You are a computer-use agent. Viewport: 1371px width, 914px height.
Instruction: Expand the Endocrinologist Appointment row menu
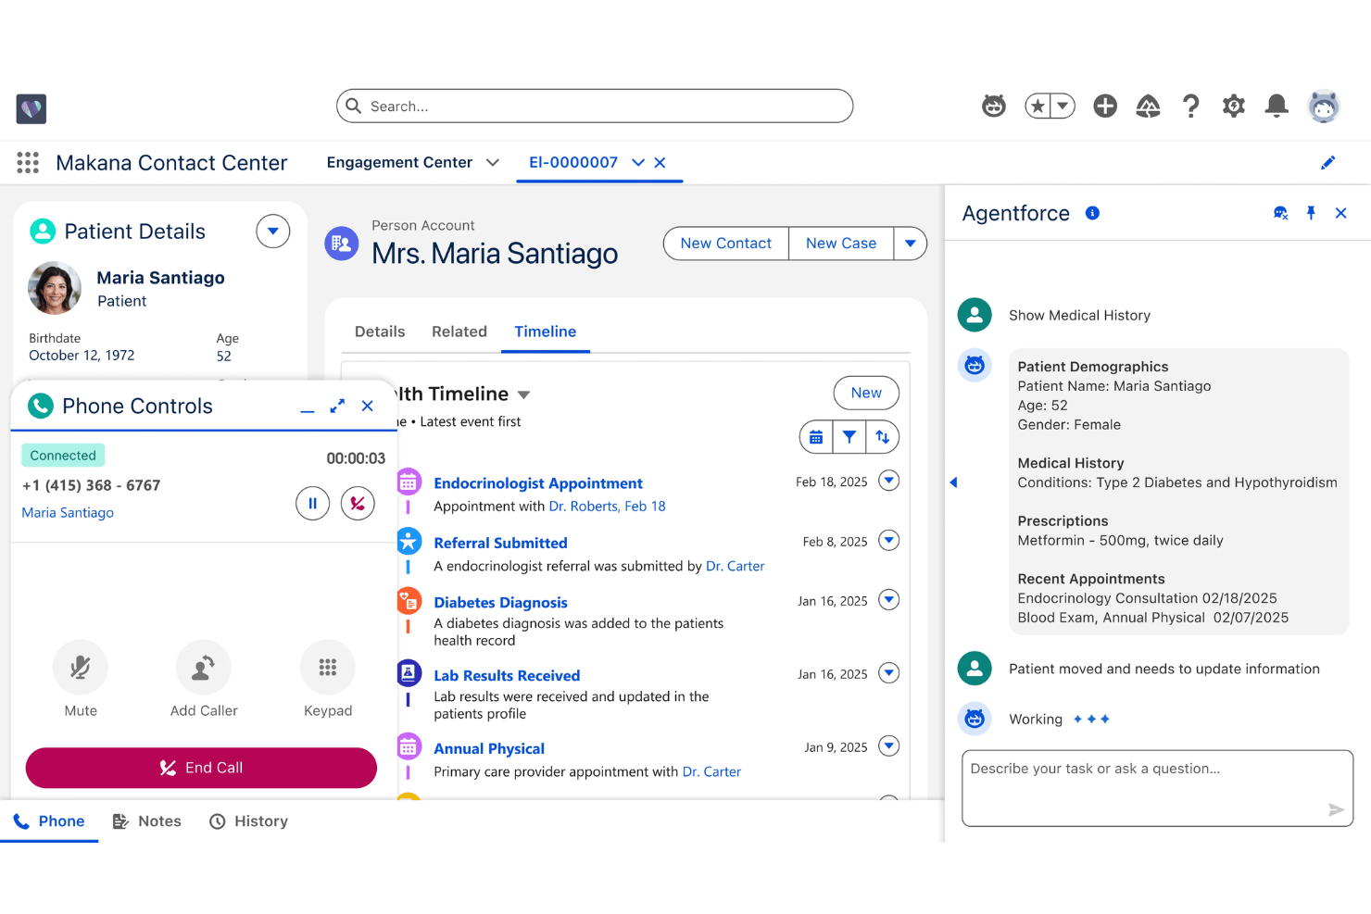(889, 481)
